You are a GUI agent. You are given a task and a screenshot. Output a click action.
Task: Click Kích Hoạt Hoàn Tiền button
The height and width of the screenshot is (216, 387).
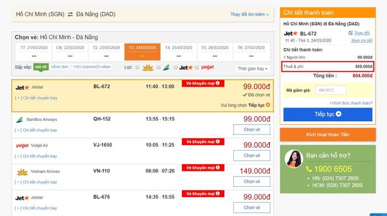point(328,135)
